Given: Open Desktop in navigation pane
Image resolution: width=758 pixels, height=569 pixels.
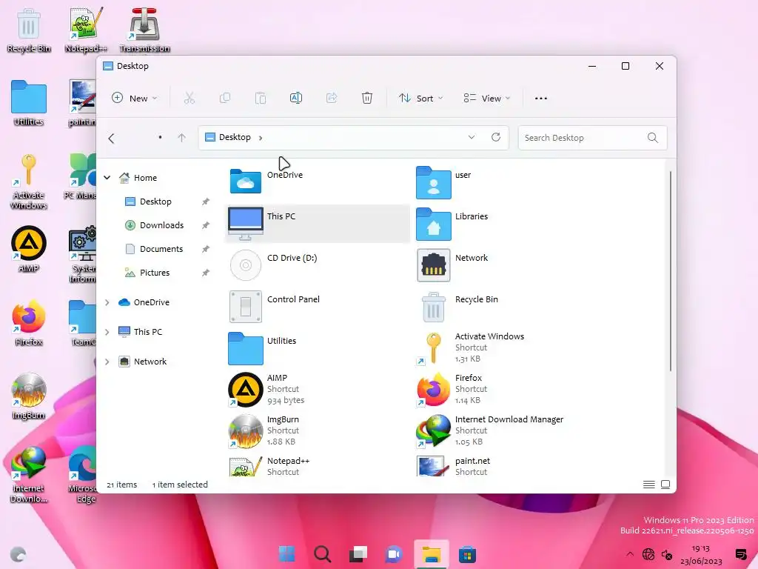Looking at the screenshot, I should [155, 202].
